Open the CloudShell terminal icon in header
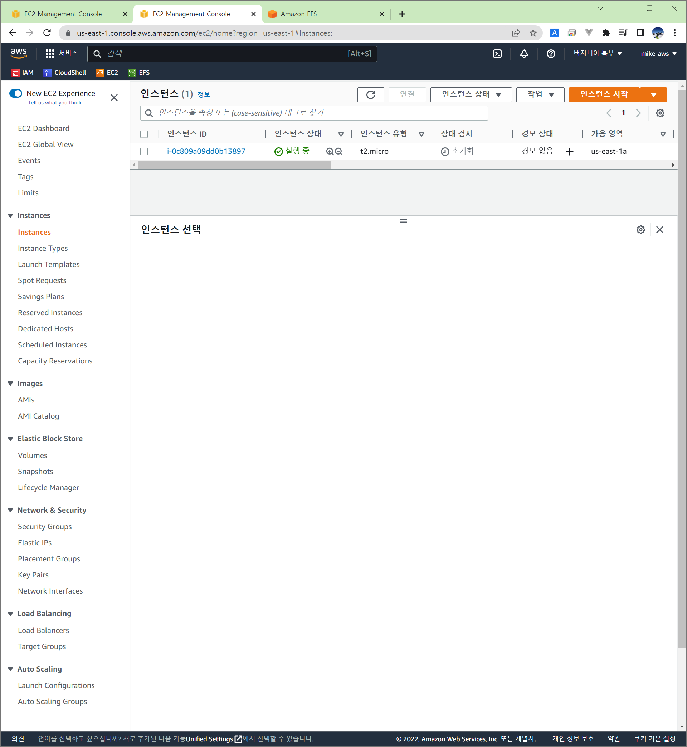The image size is (687, 747). coord(497,54)
